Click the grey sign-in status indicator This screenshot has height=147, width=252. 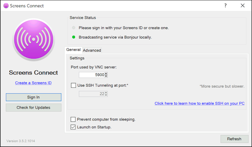(74, 28)
